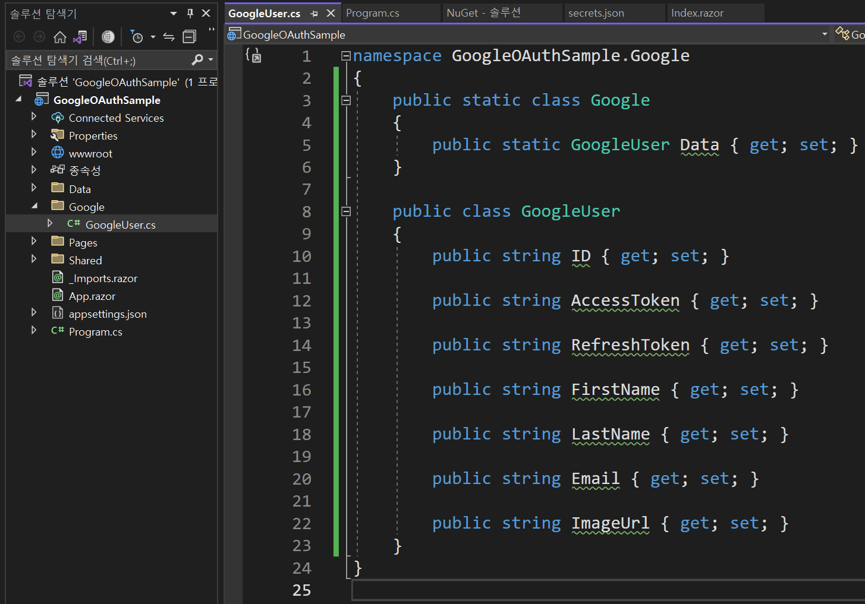Click the forward navigation arrow in Solution Explorer
This screenshot has width=865, height=604.
tap(39, 37)
